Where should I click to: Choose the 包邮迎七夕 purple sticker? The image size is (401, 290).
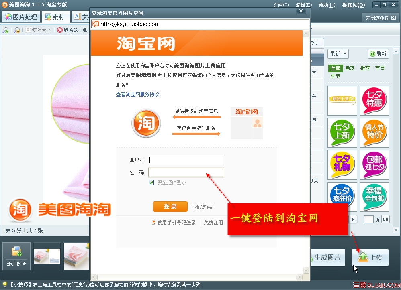(x=374, y=165)
